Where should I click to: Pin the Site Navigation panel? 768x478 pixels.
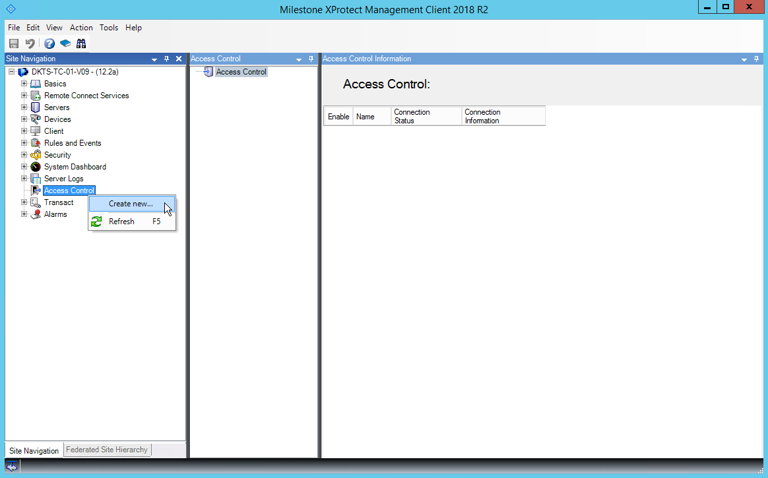point(166,59)
